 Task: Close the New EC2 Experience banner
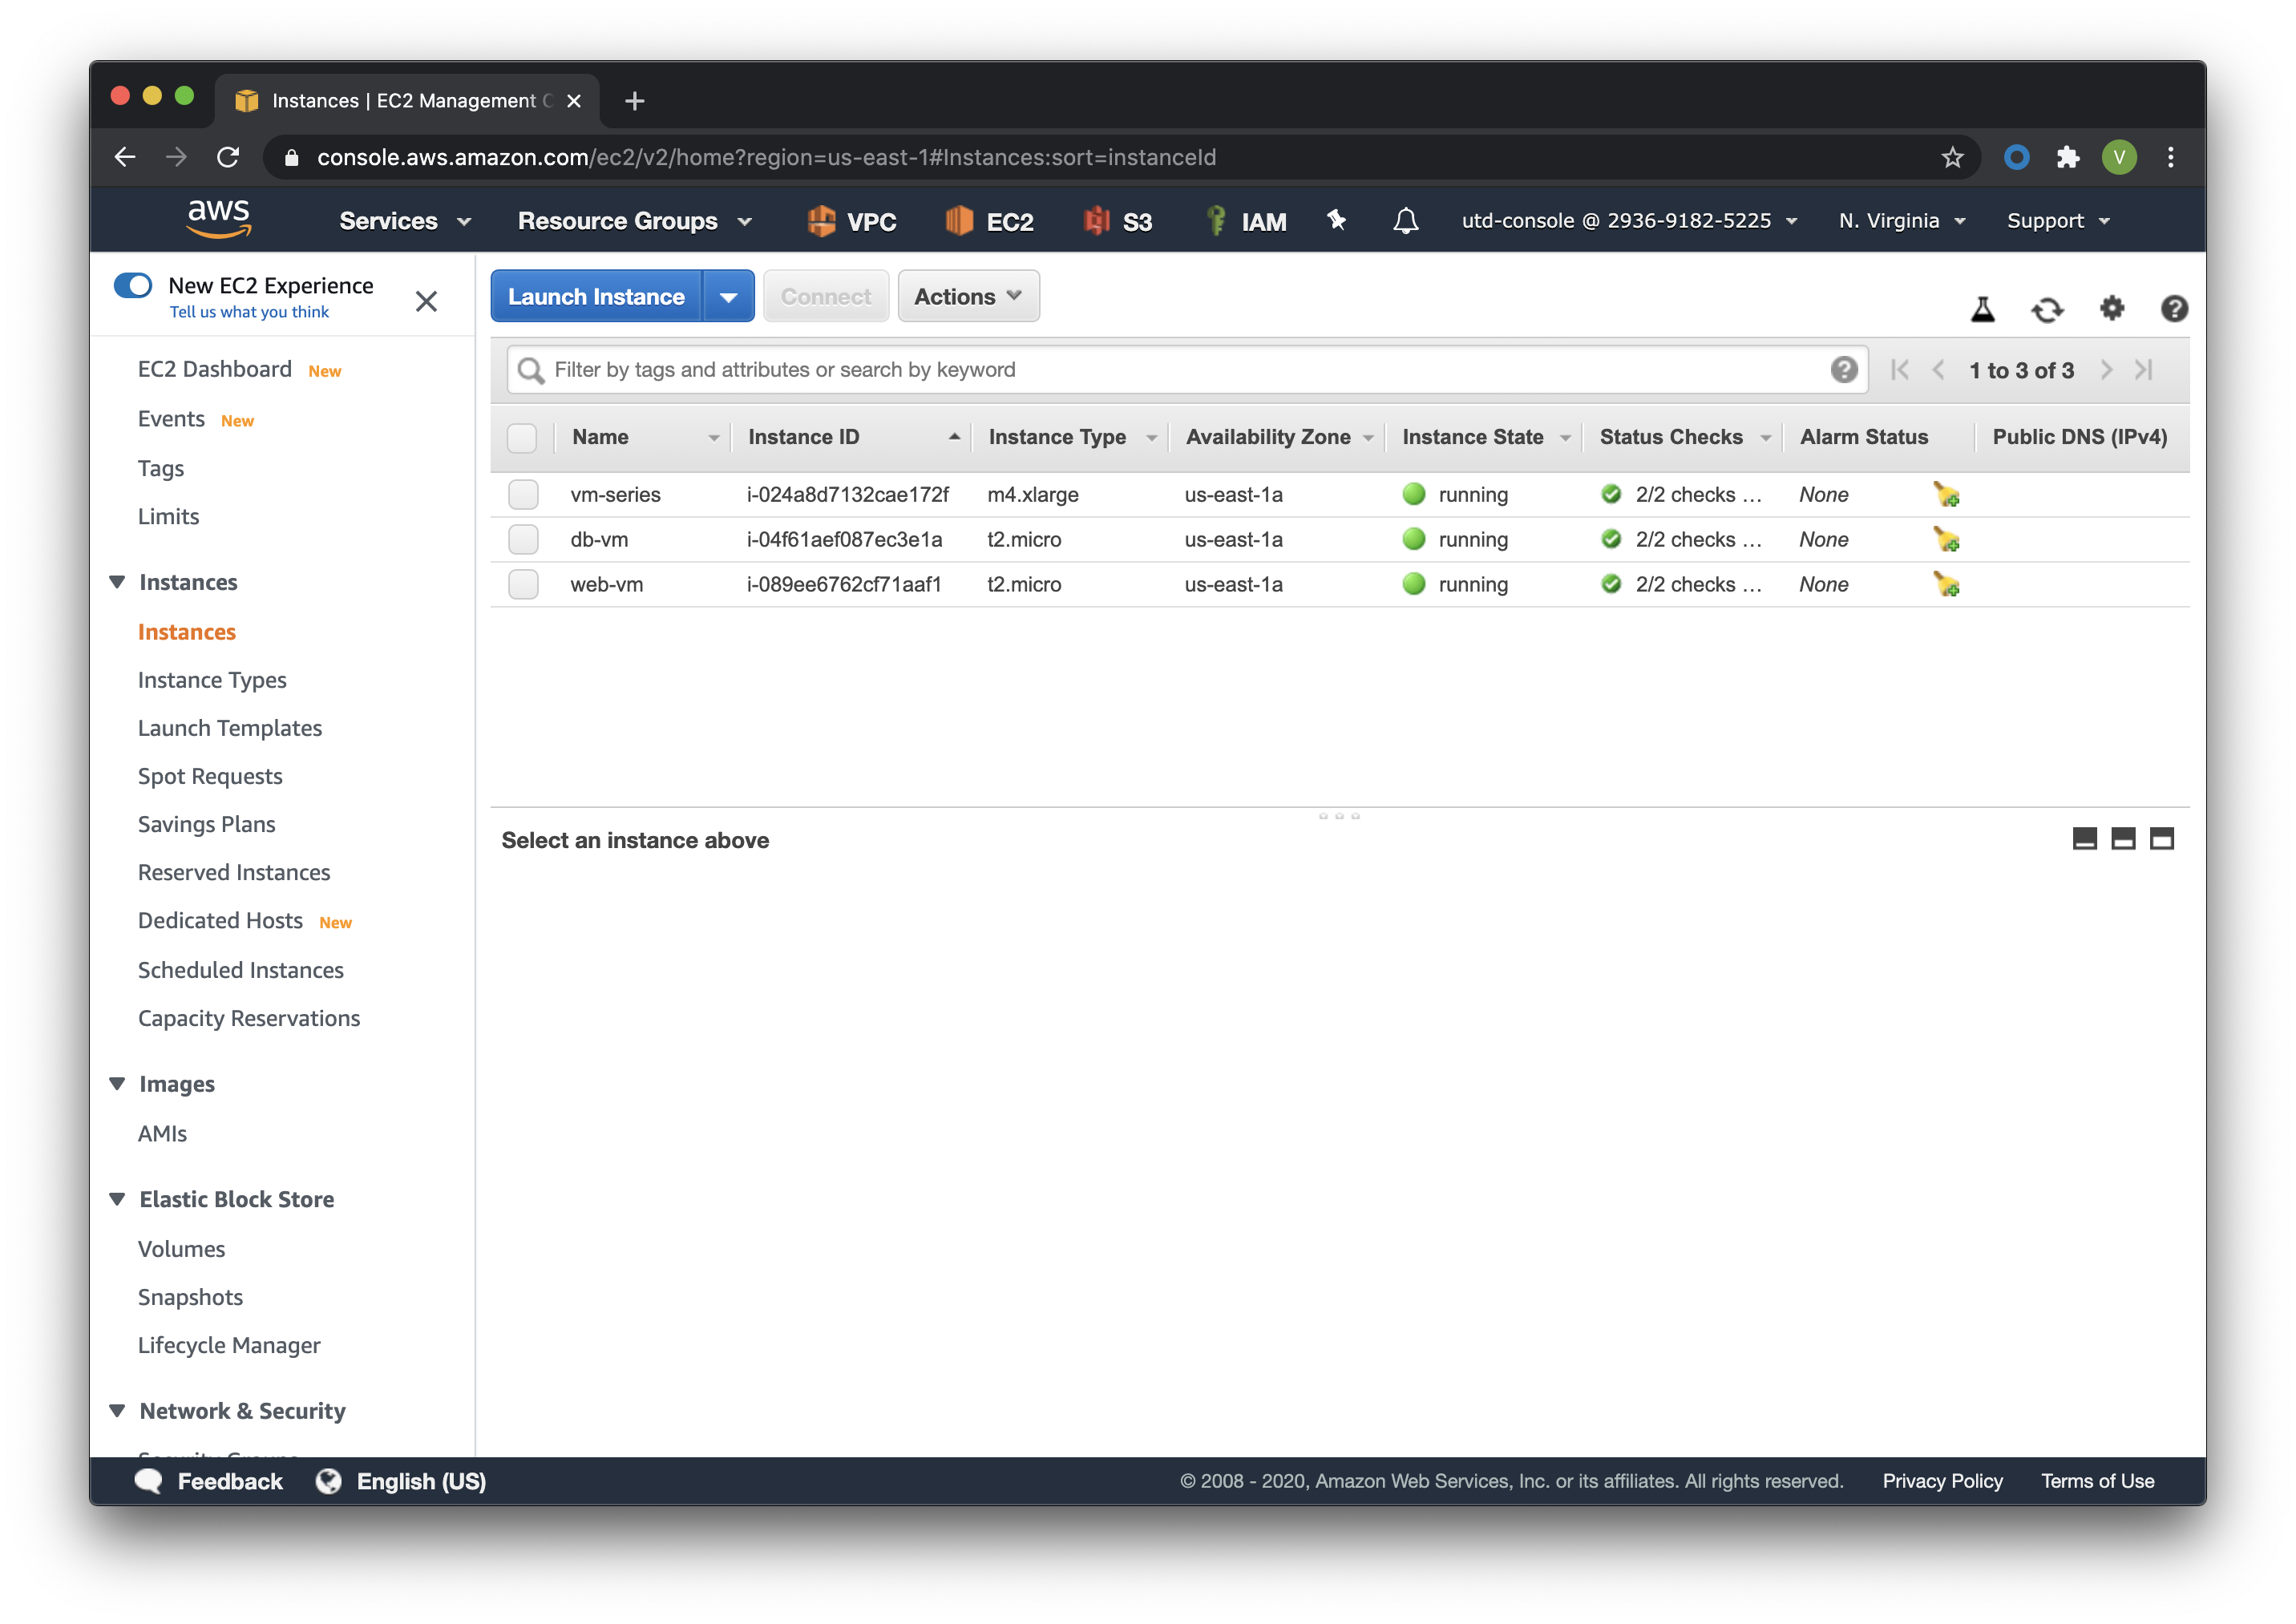426,300
